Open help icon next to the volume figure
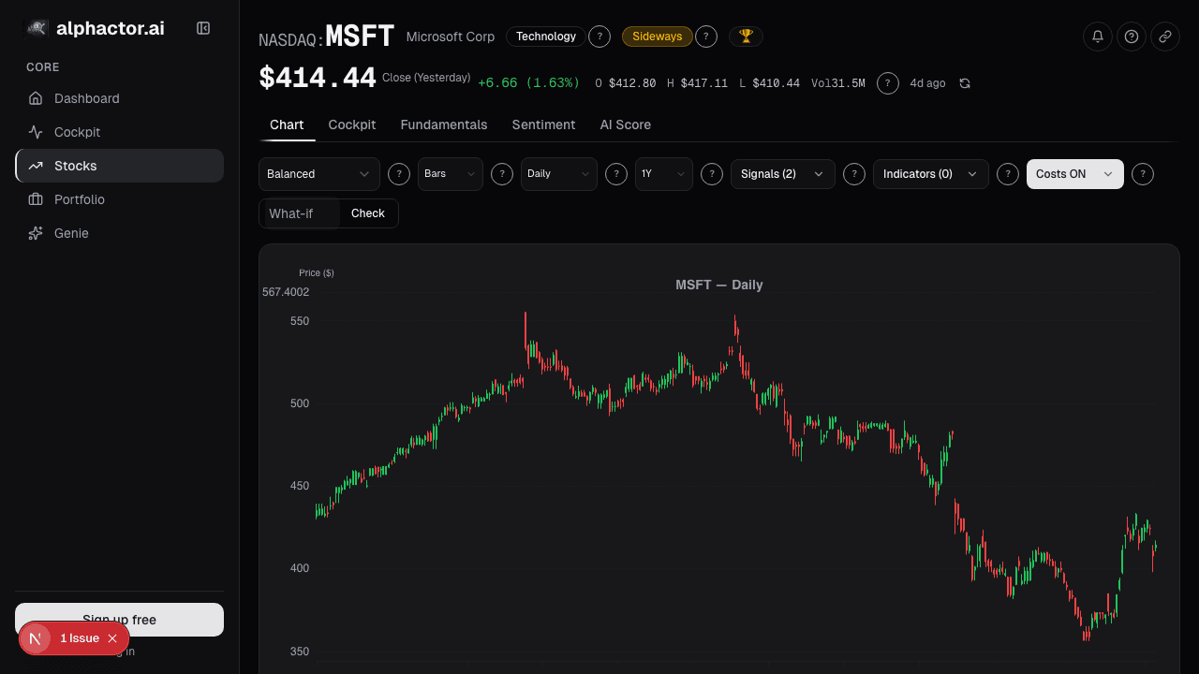Image resolution: width=1199 pixels, height=674 pixels. [888, 83]
